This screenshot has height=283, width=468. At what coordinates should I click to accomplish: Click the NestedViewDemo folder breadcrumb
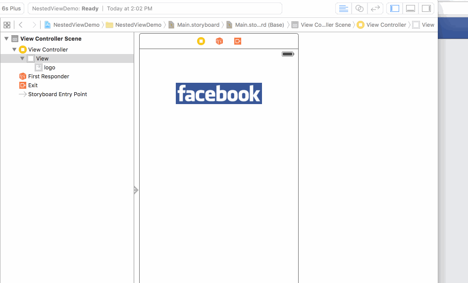[x=133, y=25]
